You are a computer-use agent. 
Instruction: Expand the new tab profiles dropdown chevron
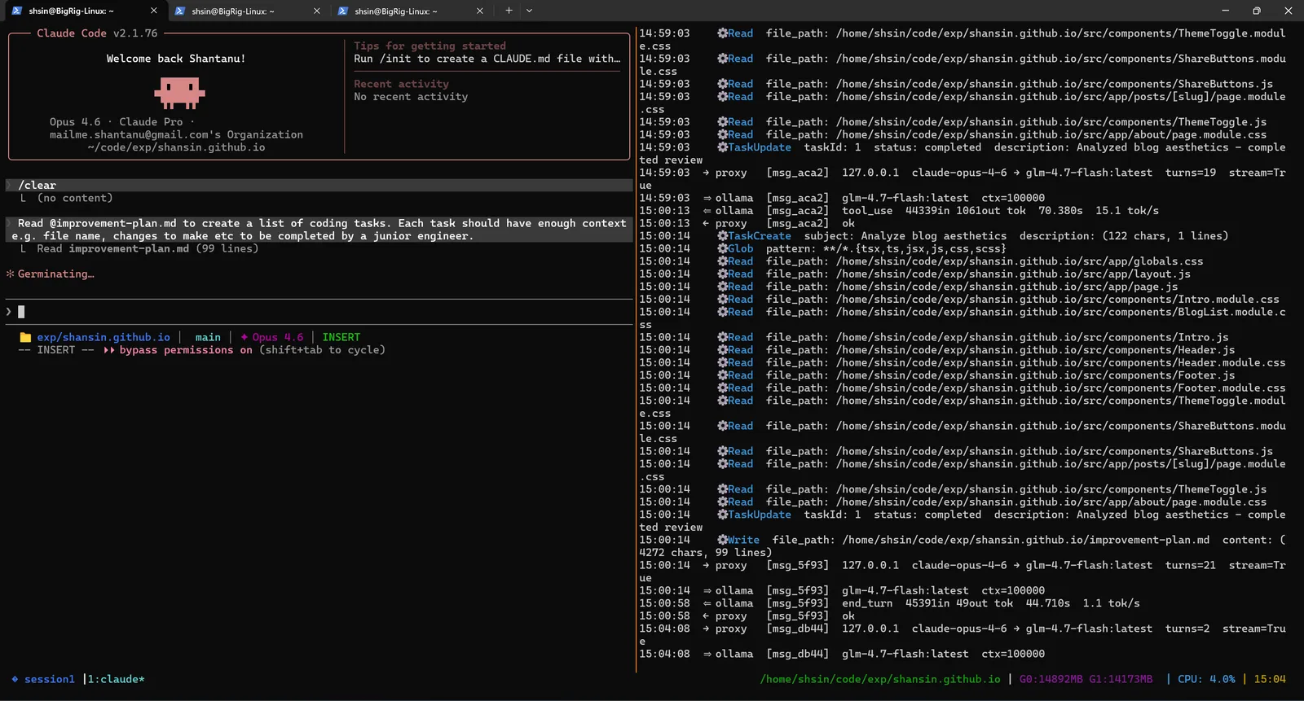[x=529, y=11]
